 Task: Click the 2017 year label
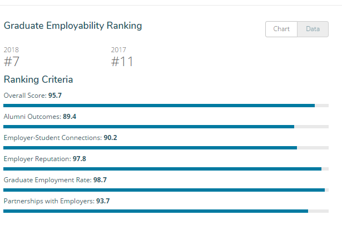(x=119, y=49)
